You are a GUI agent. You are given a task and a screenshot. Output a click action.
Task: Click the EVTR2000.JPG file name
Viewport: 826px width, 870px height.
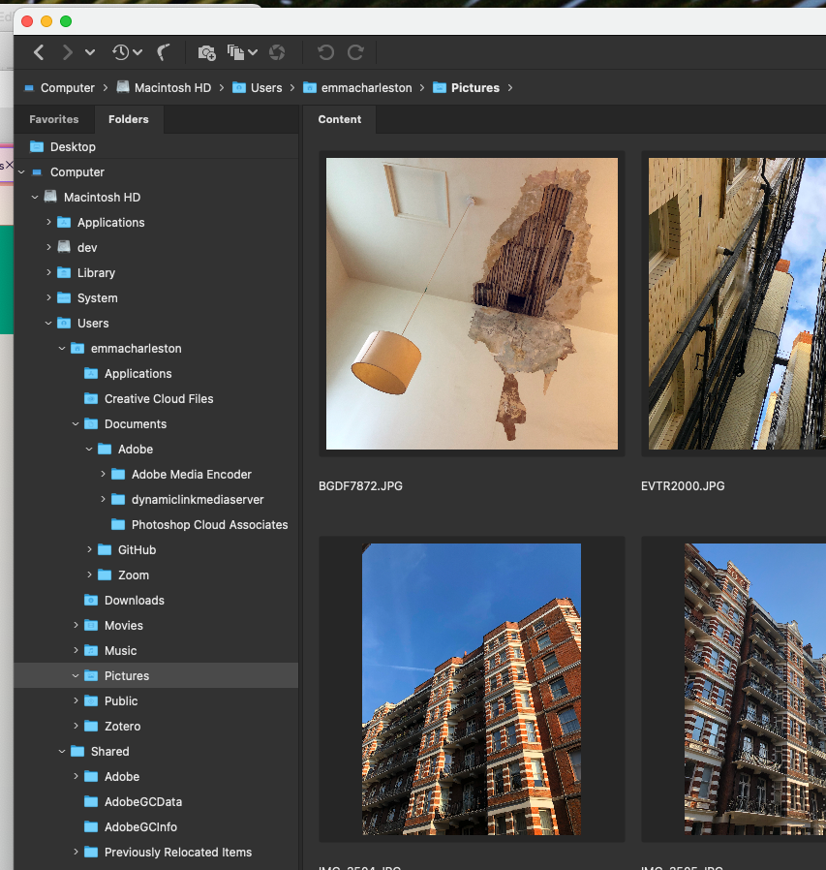pos(683,486)
